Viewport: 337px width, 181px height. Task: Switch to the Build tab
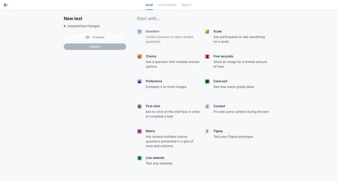[x=149, y=5]
